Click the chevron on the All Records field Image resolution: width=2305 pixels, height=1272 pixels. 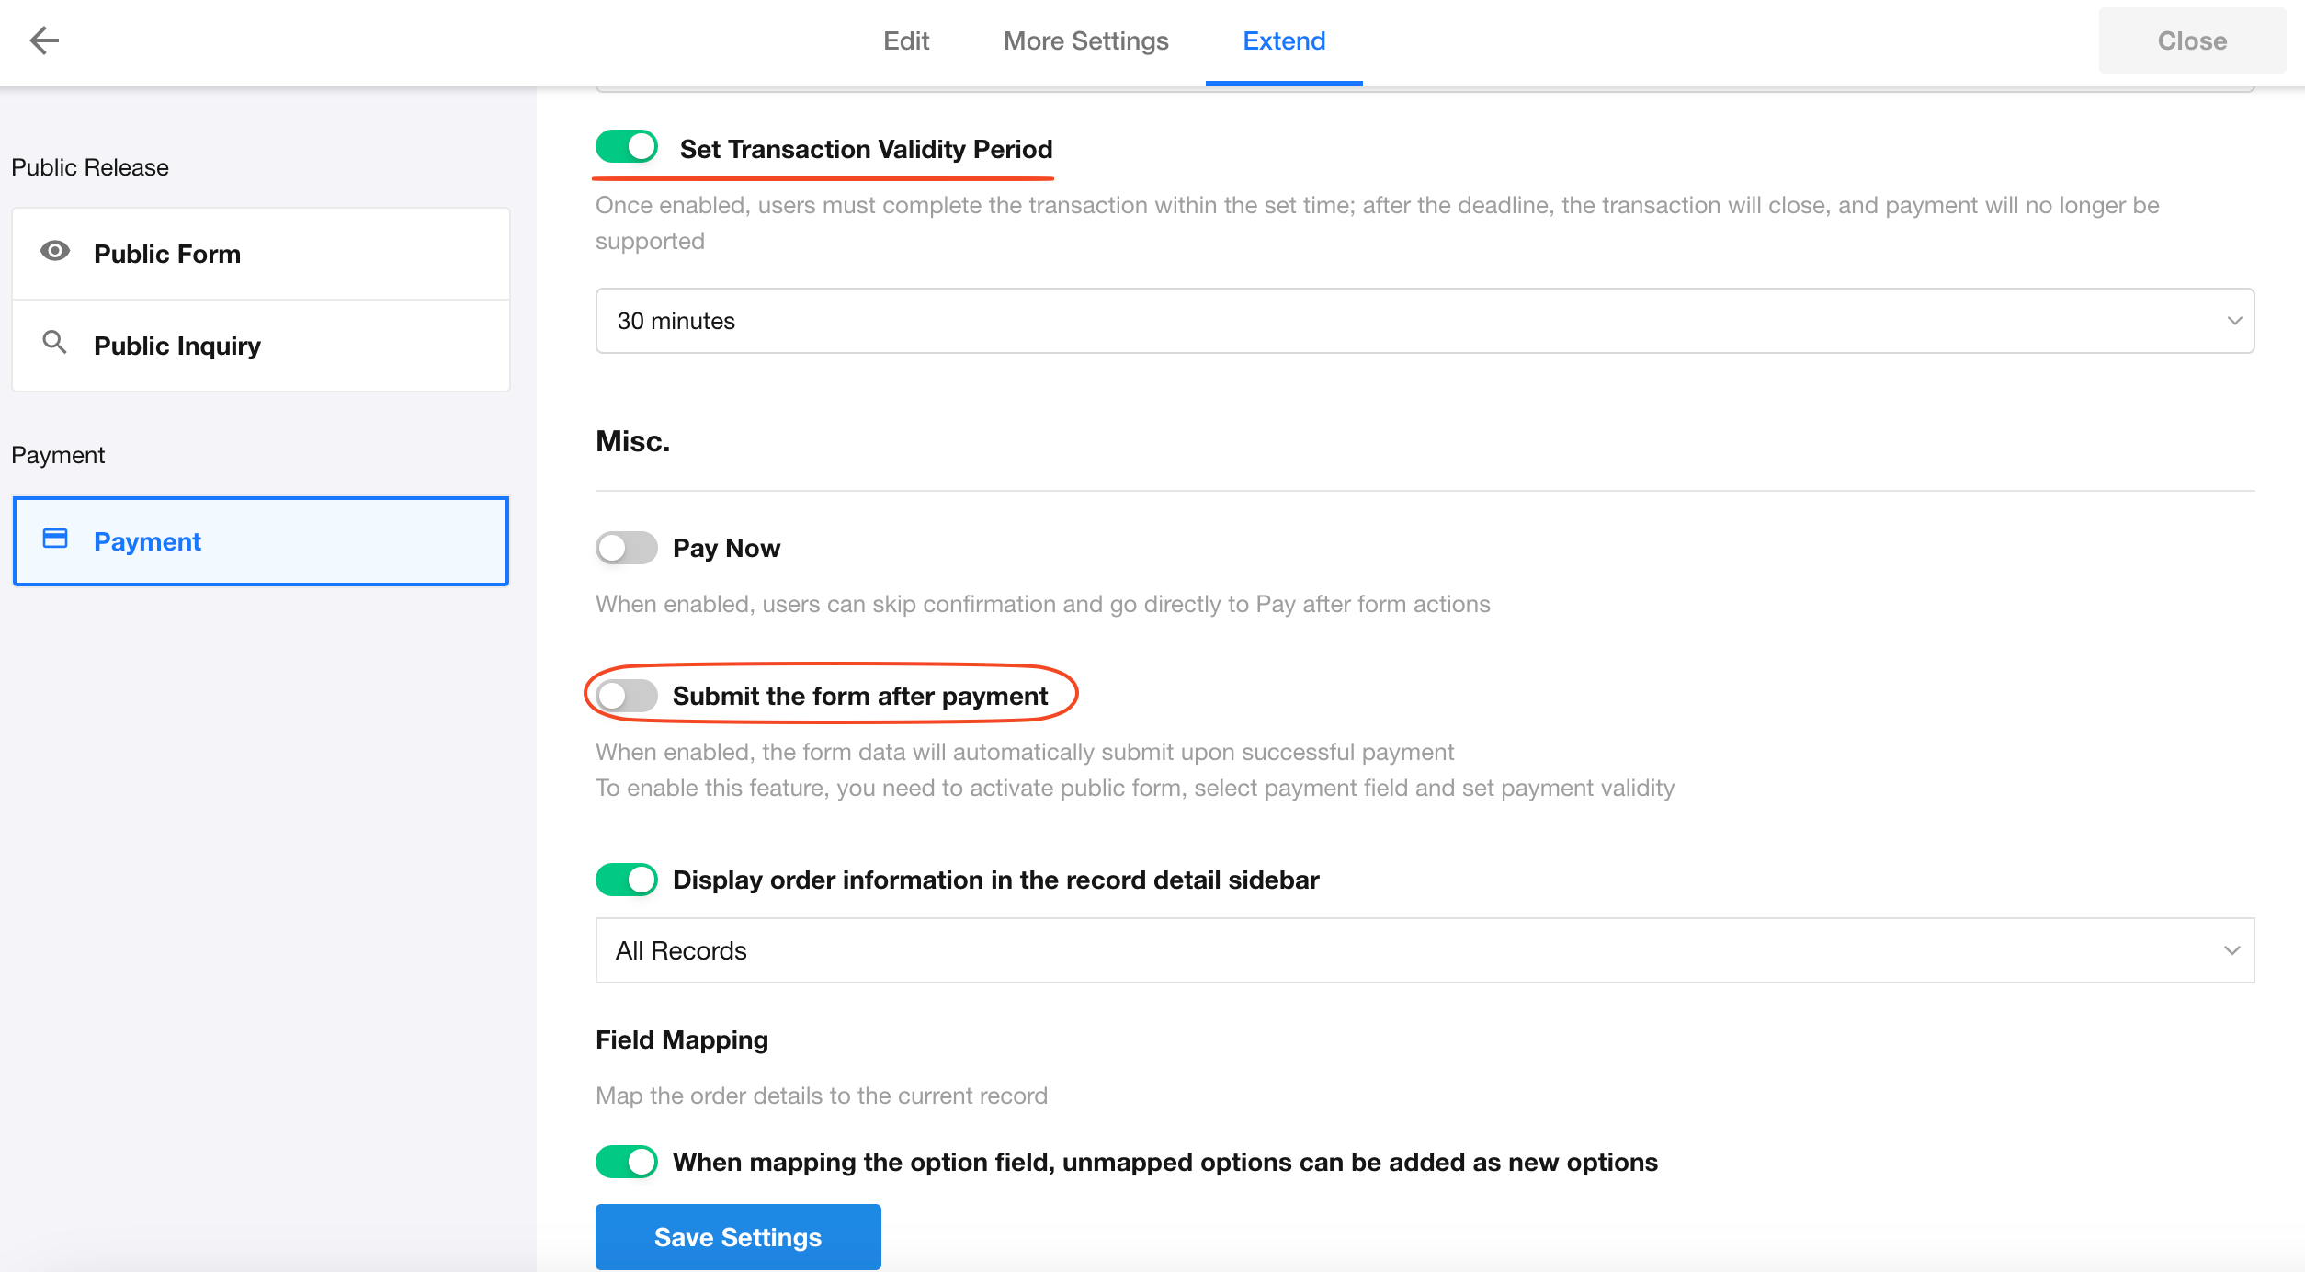point(2232,950)
